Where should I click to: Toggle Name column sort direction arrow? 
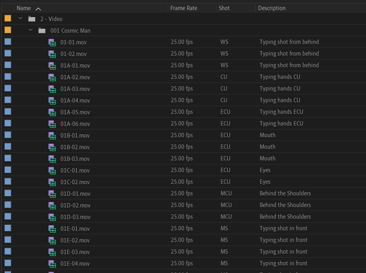(x=38, y=9)
